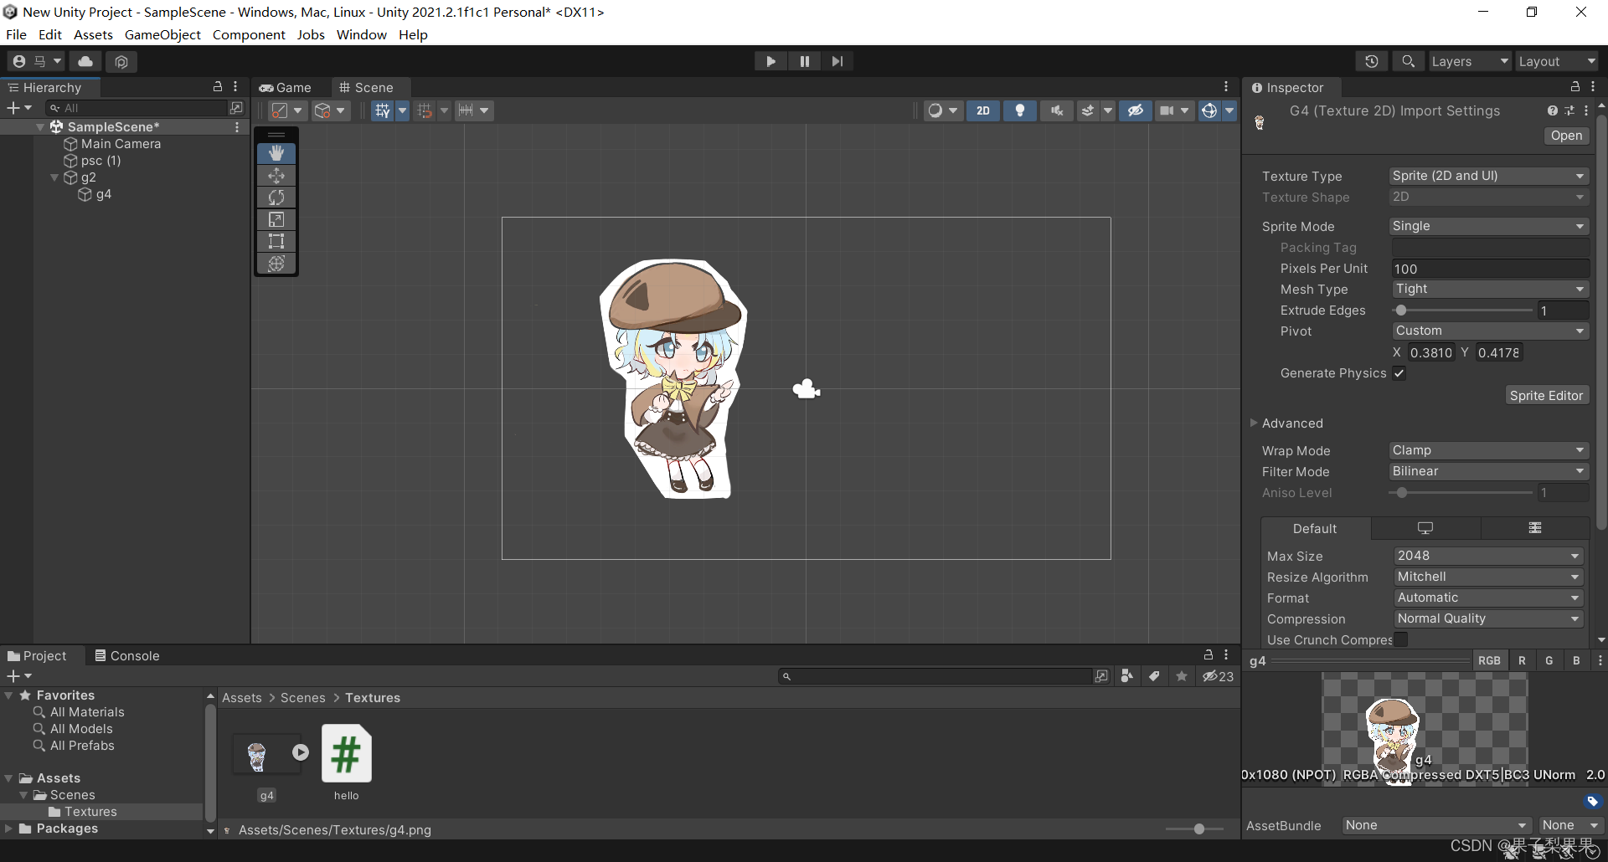Toggle Use Crunch Compression checkbox
This screenshot has width=1608, height=862.
click(1400, 639)
